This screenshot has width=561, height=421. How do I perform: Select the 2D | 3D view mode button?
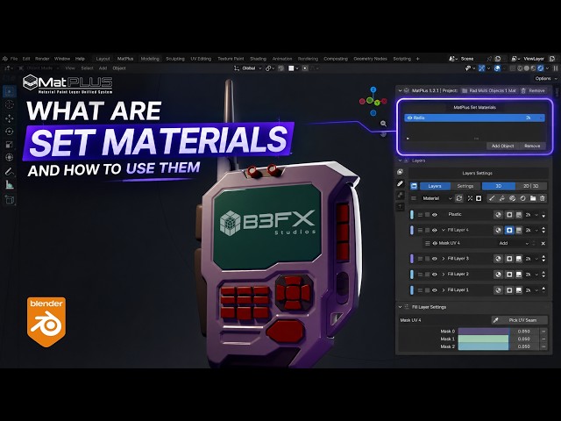tap(531, 186)
